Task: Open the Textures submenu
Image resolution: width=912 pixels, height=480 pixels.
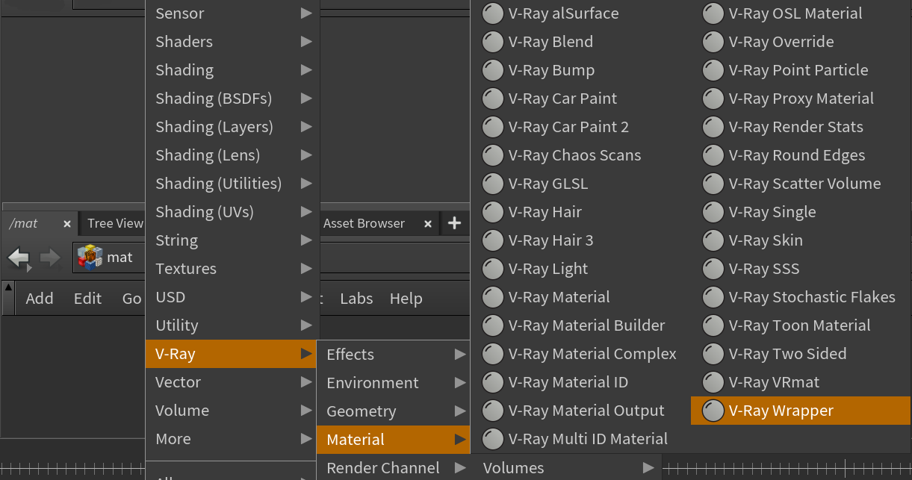Action: tap(232, 269)
